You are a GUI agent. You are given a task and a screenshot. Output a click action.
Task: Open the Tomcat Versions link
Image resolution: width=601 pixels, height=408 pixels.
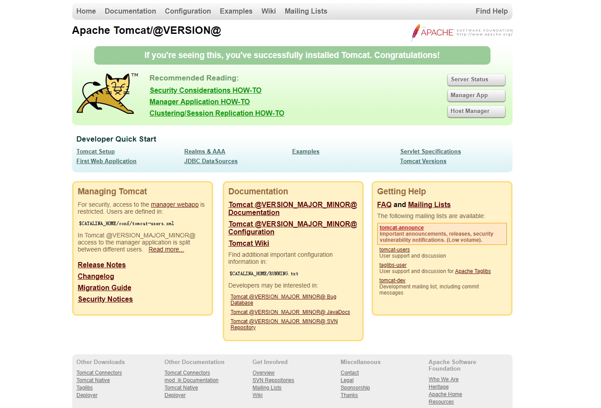(423, 161)
